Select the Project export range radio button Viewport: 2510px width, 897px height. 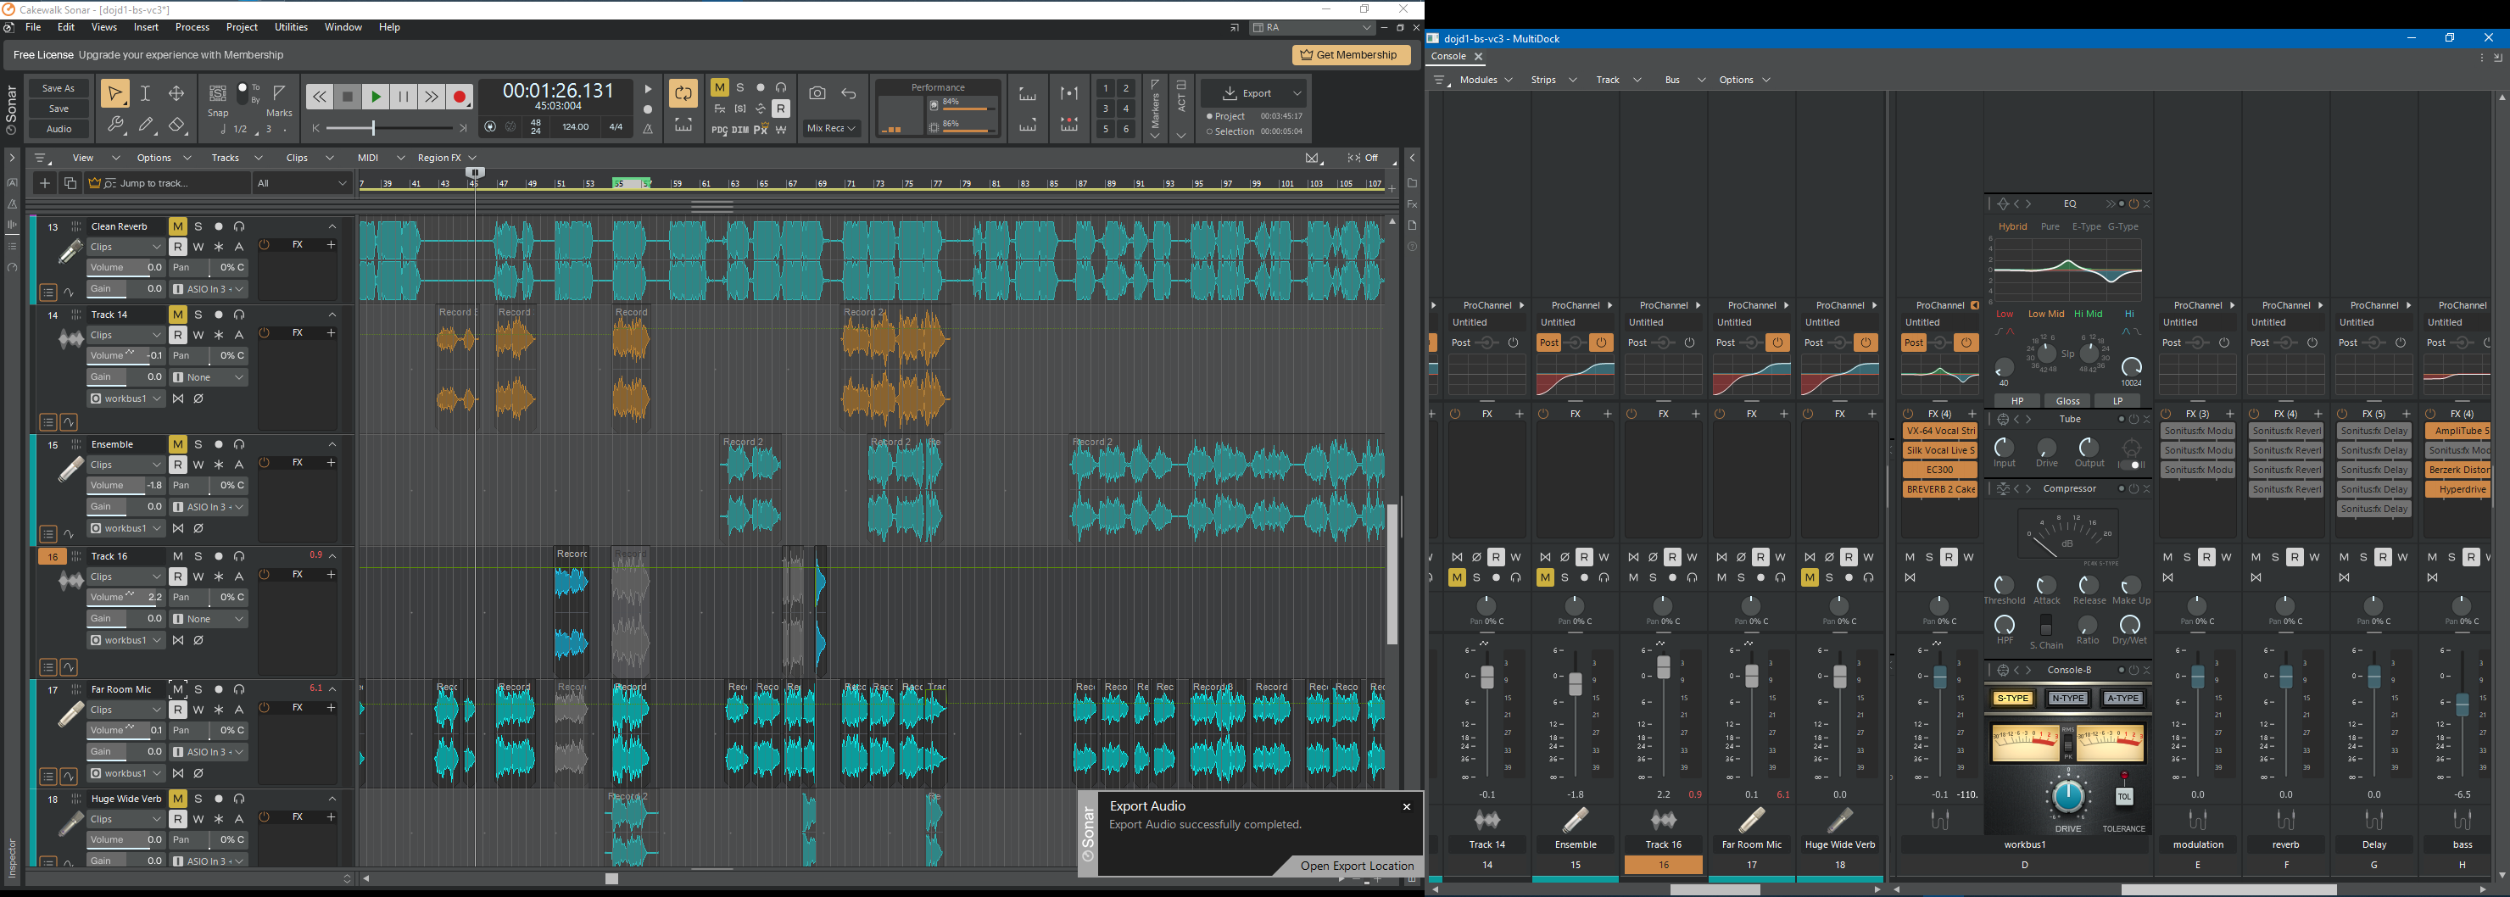click(x=1210, y=116)
